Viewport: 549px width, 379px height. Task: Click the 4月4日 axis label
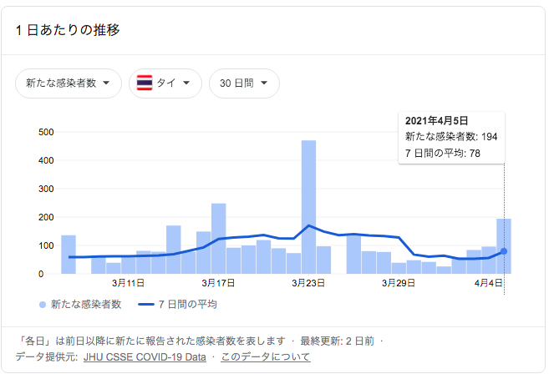(490, 285)
